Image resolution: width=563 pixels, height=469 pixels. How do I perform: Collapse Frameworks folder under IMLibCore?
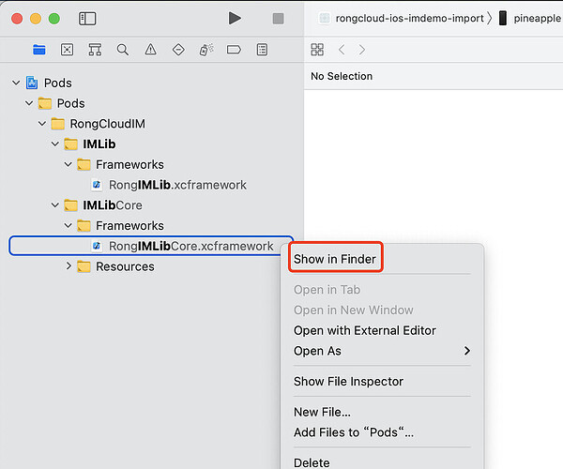pos(68,226)
